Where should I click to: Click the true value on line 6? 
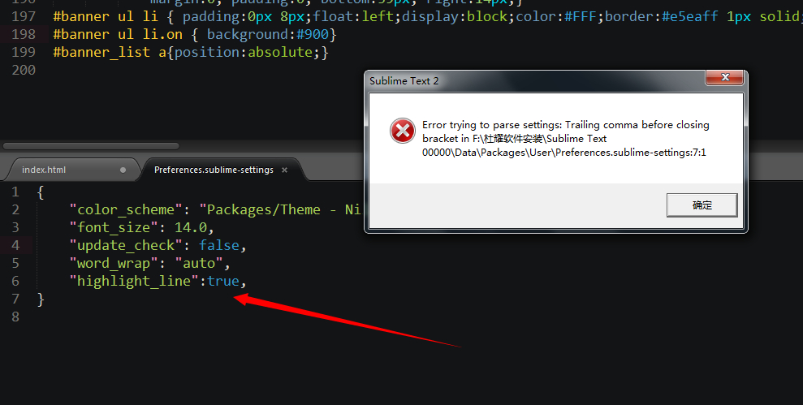[x=222, y=281]
